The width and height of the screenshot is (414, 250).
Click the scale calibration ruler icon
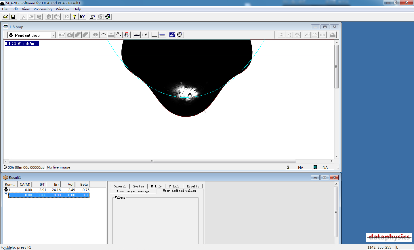pyautogui.click(x=136, y=34)
